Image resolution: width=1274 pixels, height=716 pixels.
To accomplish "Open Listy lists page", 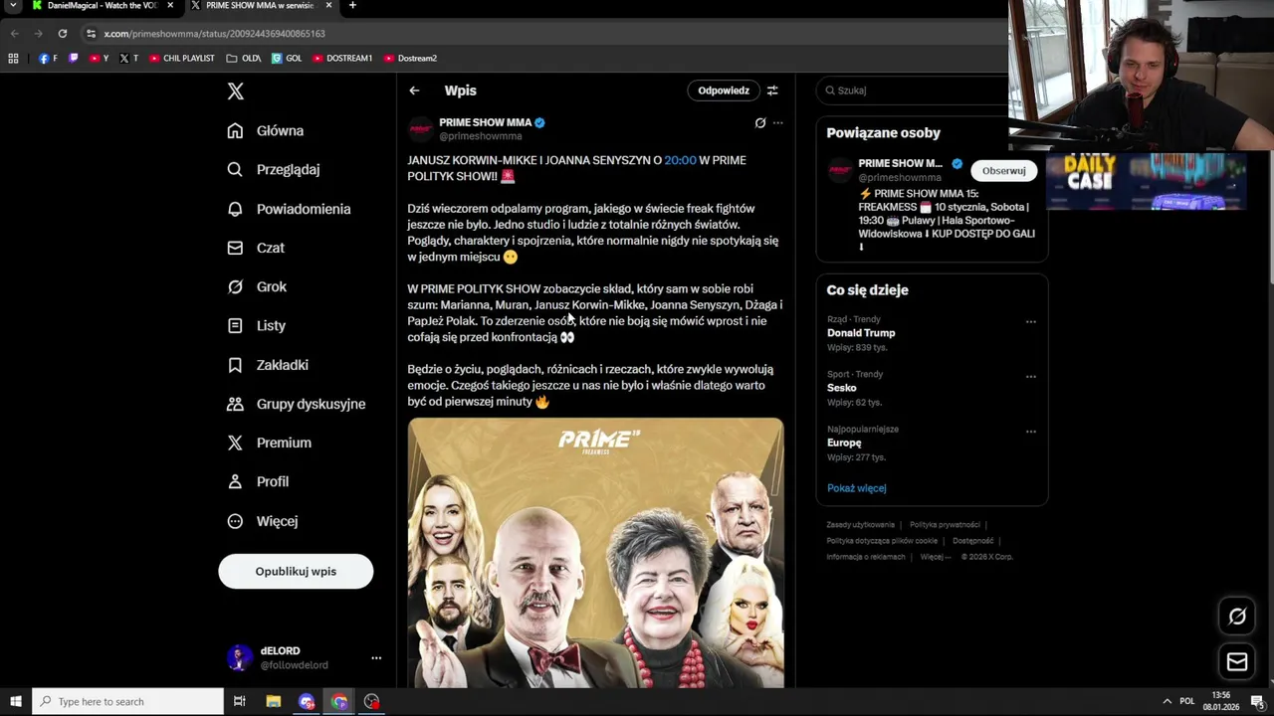I will [x=256, y=325].
